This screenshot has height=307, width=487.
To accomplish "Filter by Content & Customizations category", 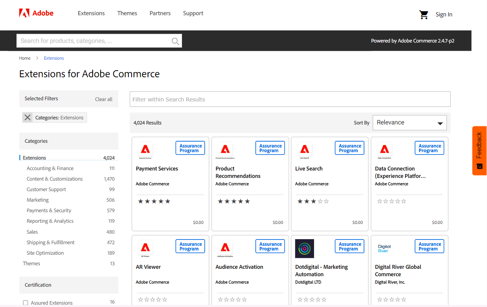I will [x=55, y=179].
